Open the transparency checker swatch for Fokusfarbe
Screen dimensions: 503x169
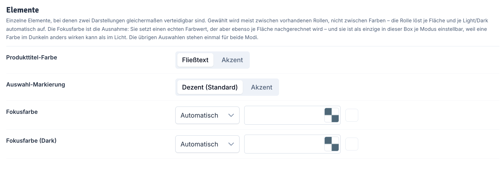click(332, 115)
